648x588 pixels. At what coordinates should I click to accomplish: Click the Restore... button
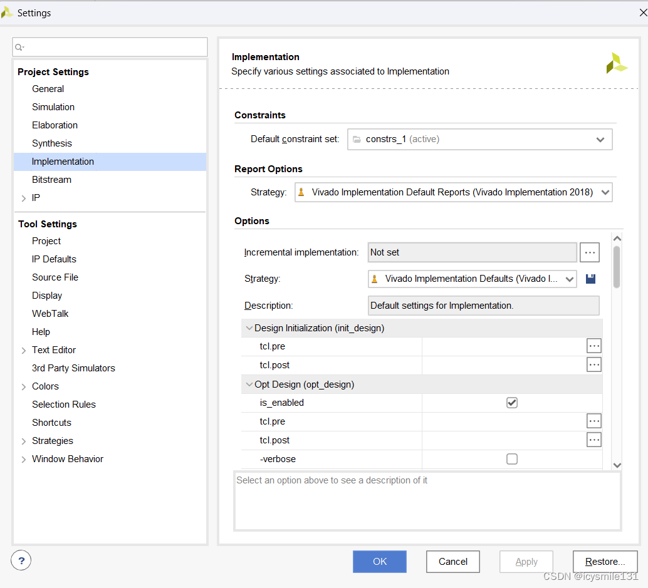(605, 562)
